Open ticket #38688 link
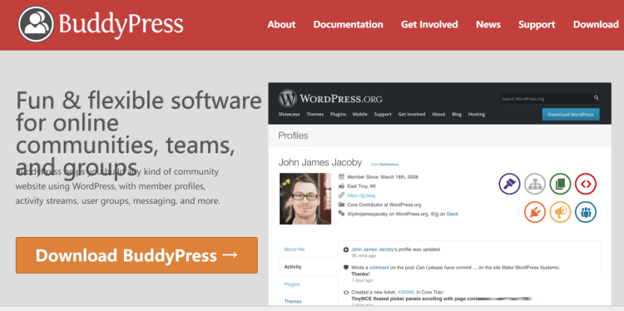The width and height of the screenshot is (624, 311). (x=405, y=293)
